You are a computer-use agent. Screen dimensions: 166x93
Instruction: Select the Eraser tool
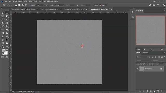(7, 30)
